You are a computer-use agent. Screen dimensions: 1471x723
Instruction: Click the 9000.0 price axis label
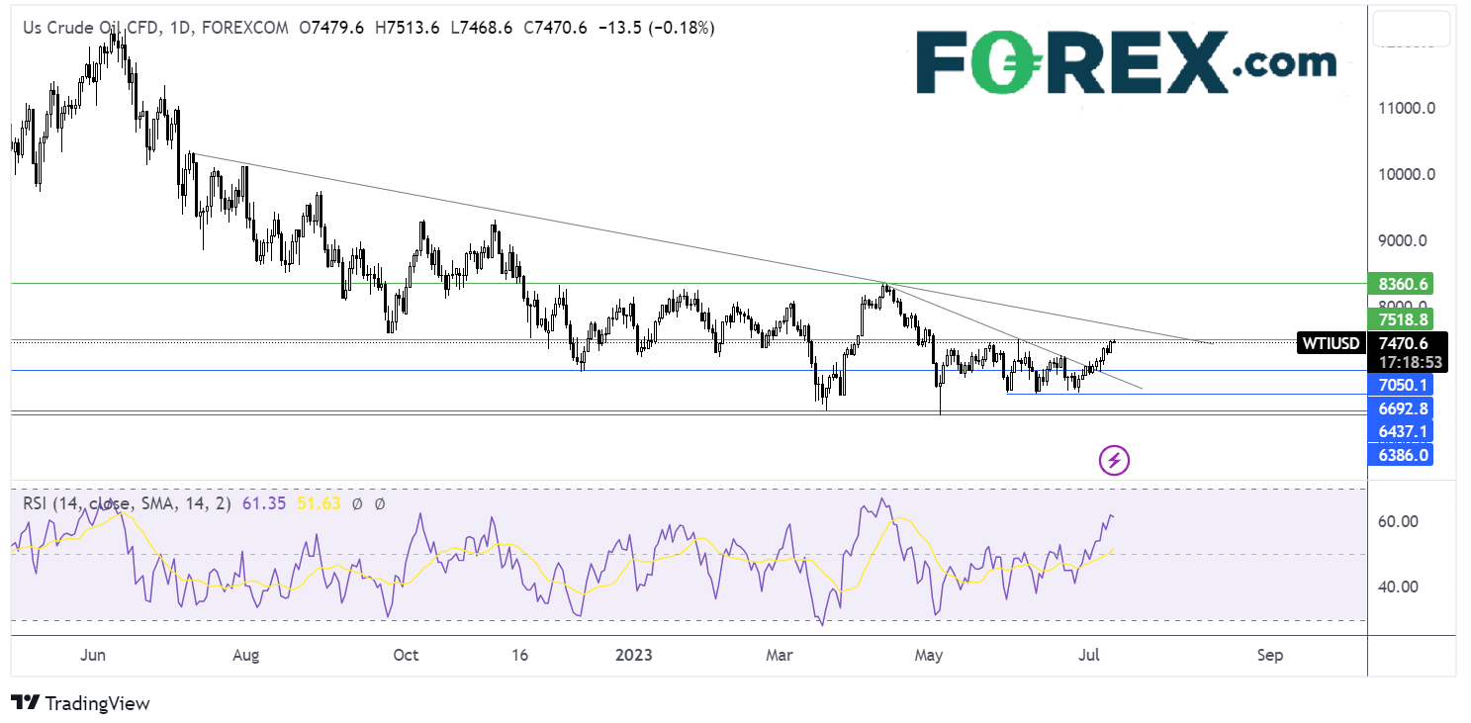pyautogui.click(x=1403, y=240)
